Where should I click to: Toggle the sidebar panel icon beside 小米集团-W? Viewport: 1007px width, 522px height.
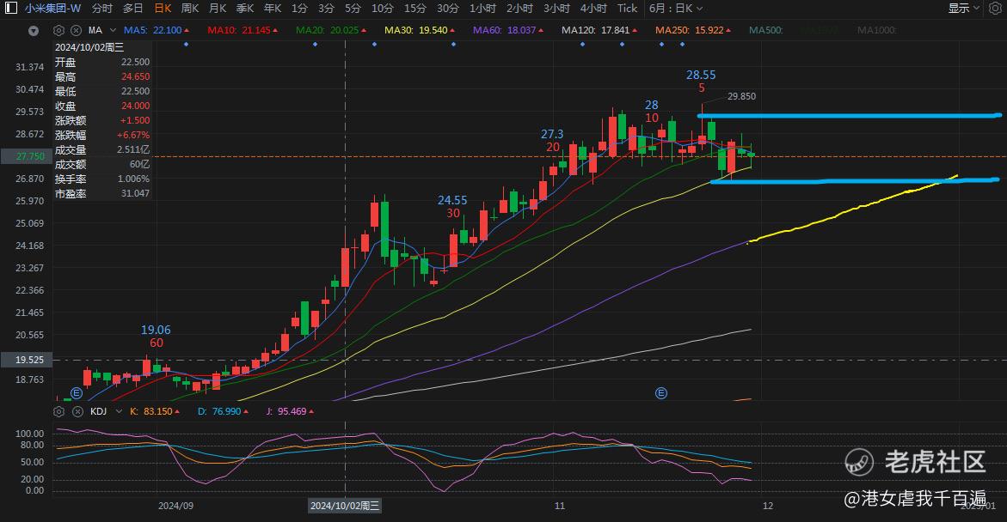tap(11, 9)
